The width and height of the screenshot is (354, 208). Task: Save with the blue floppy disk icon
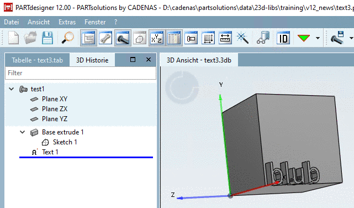(x=47, y=38)
